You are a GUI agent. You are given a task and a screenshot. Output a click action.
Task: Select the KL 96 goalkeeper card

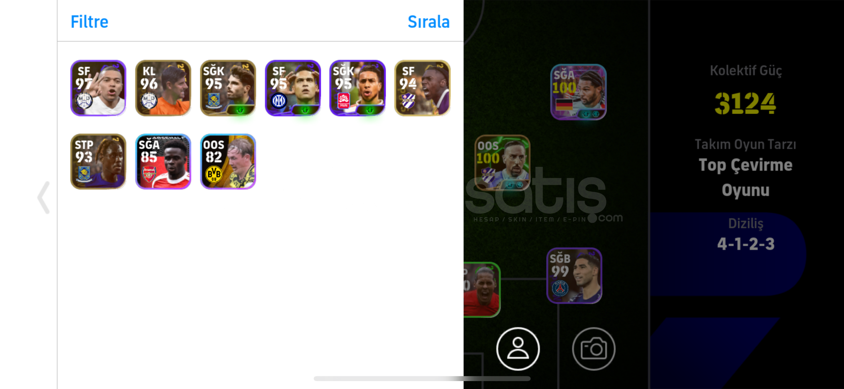point(163,88)
